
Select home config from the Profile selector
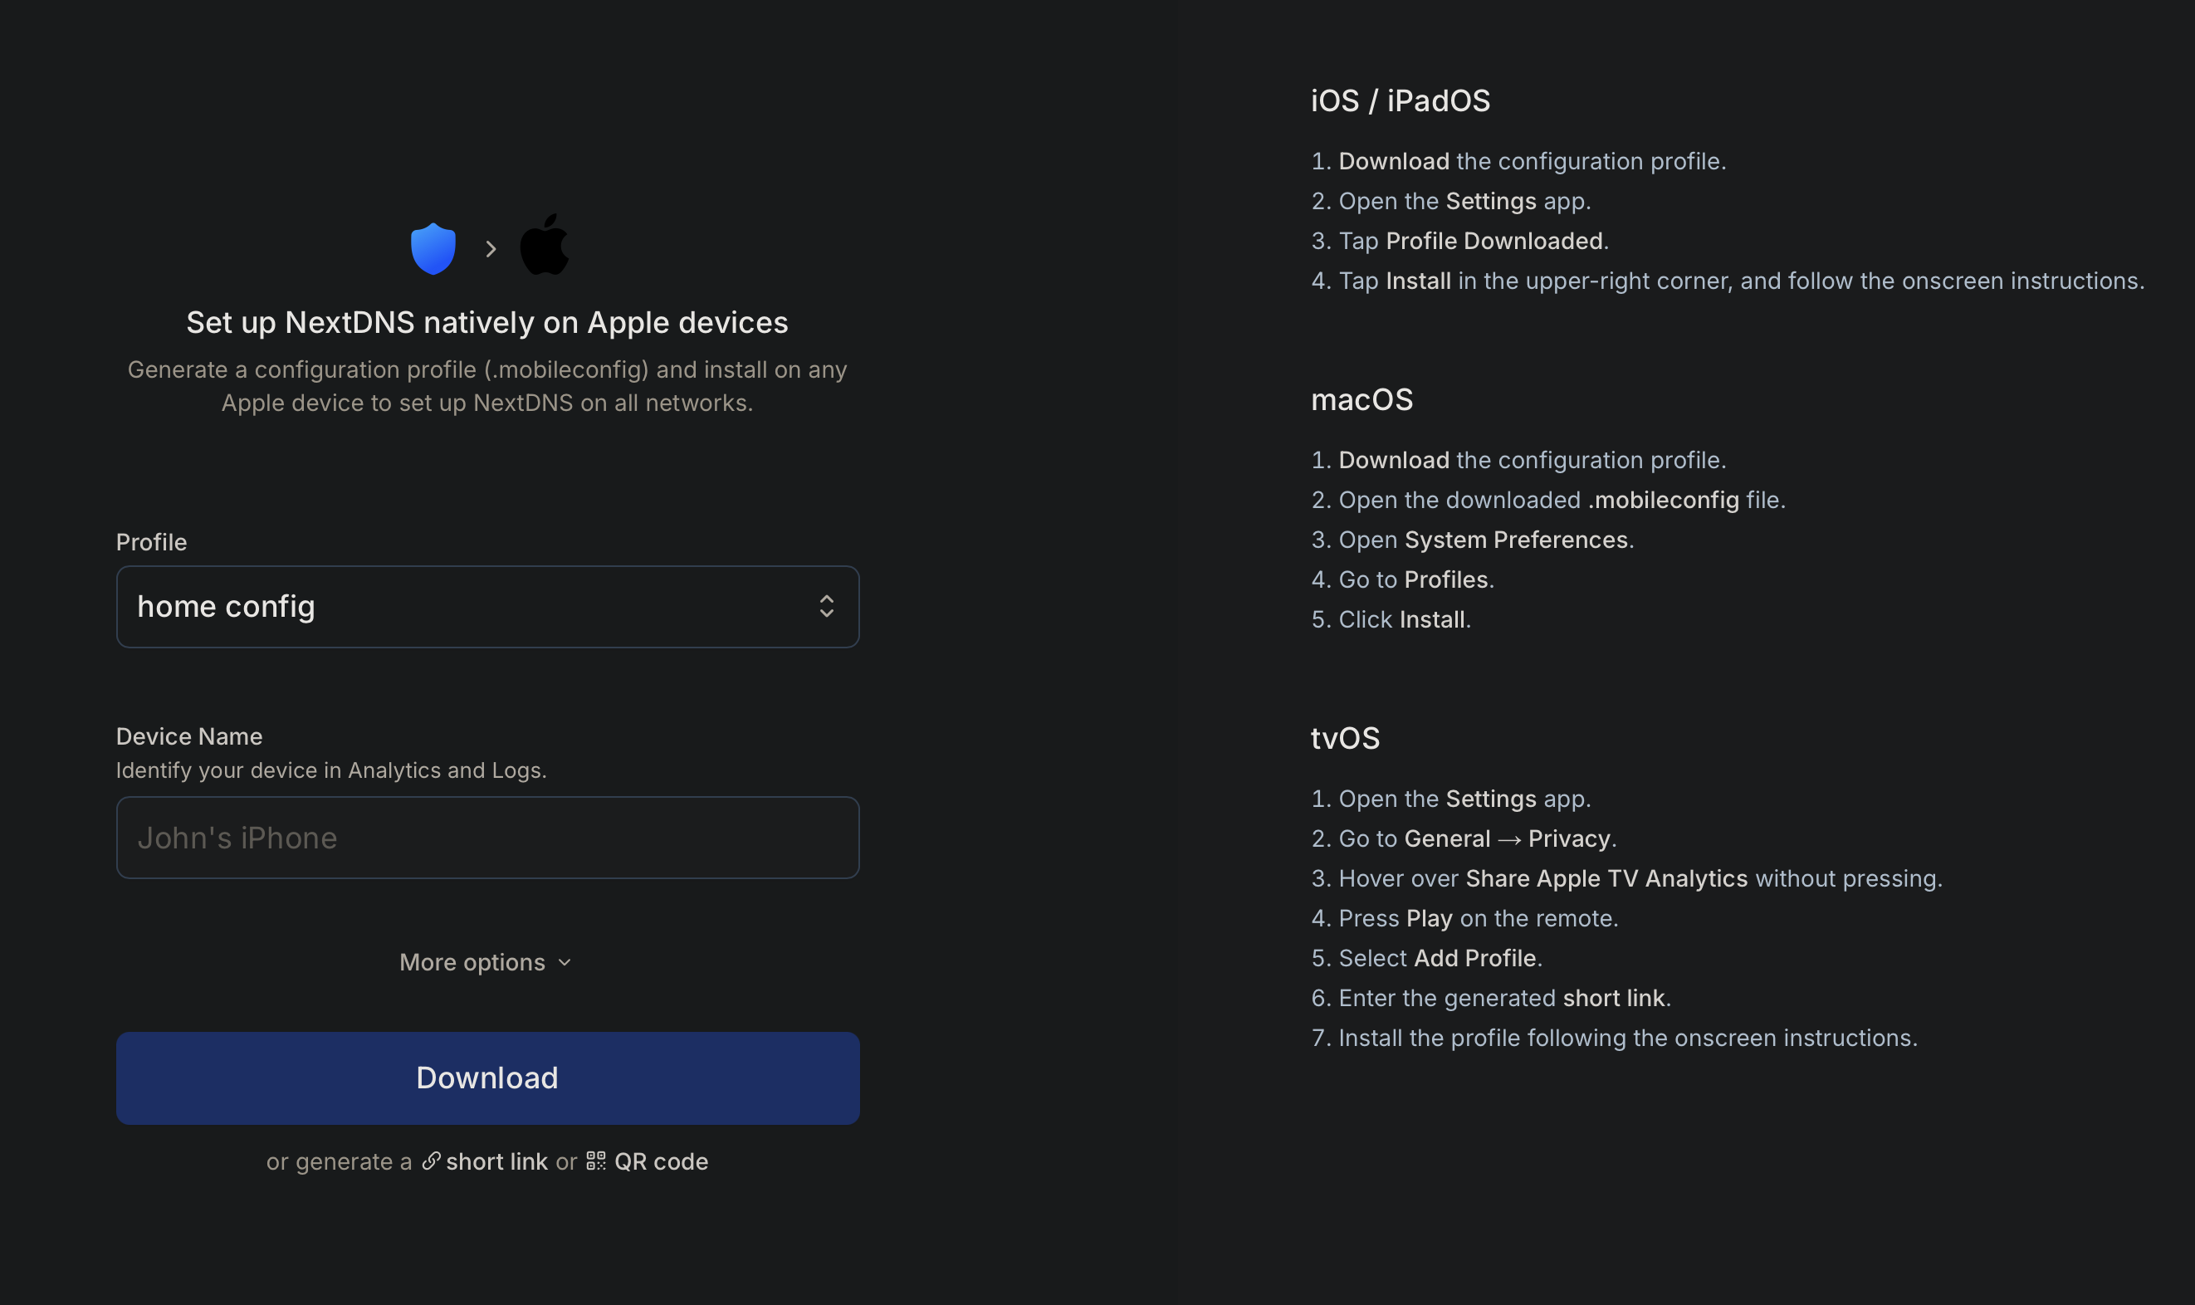pos(487,606)
